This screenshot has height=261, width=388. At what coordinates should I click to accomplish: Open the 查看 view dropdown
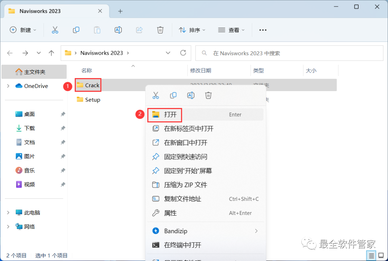(231, 30)
